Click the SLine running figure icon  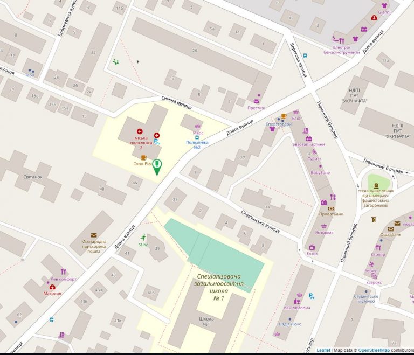pyautogui.click(x=143, y=238)
